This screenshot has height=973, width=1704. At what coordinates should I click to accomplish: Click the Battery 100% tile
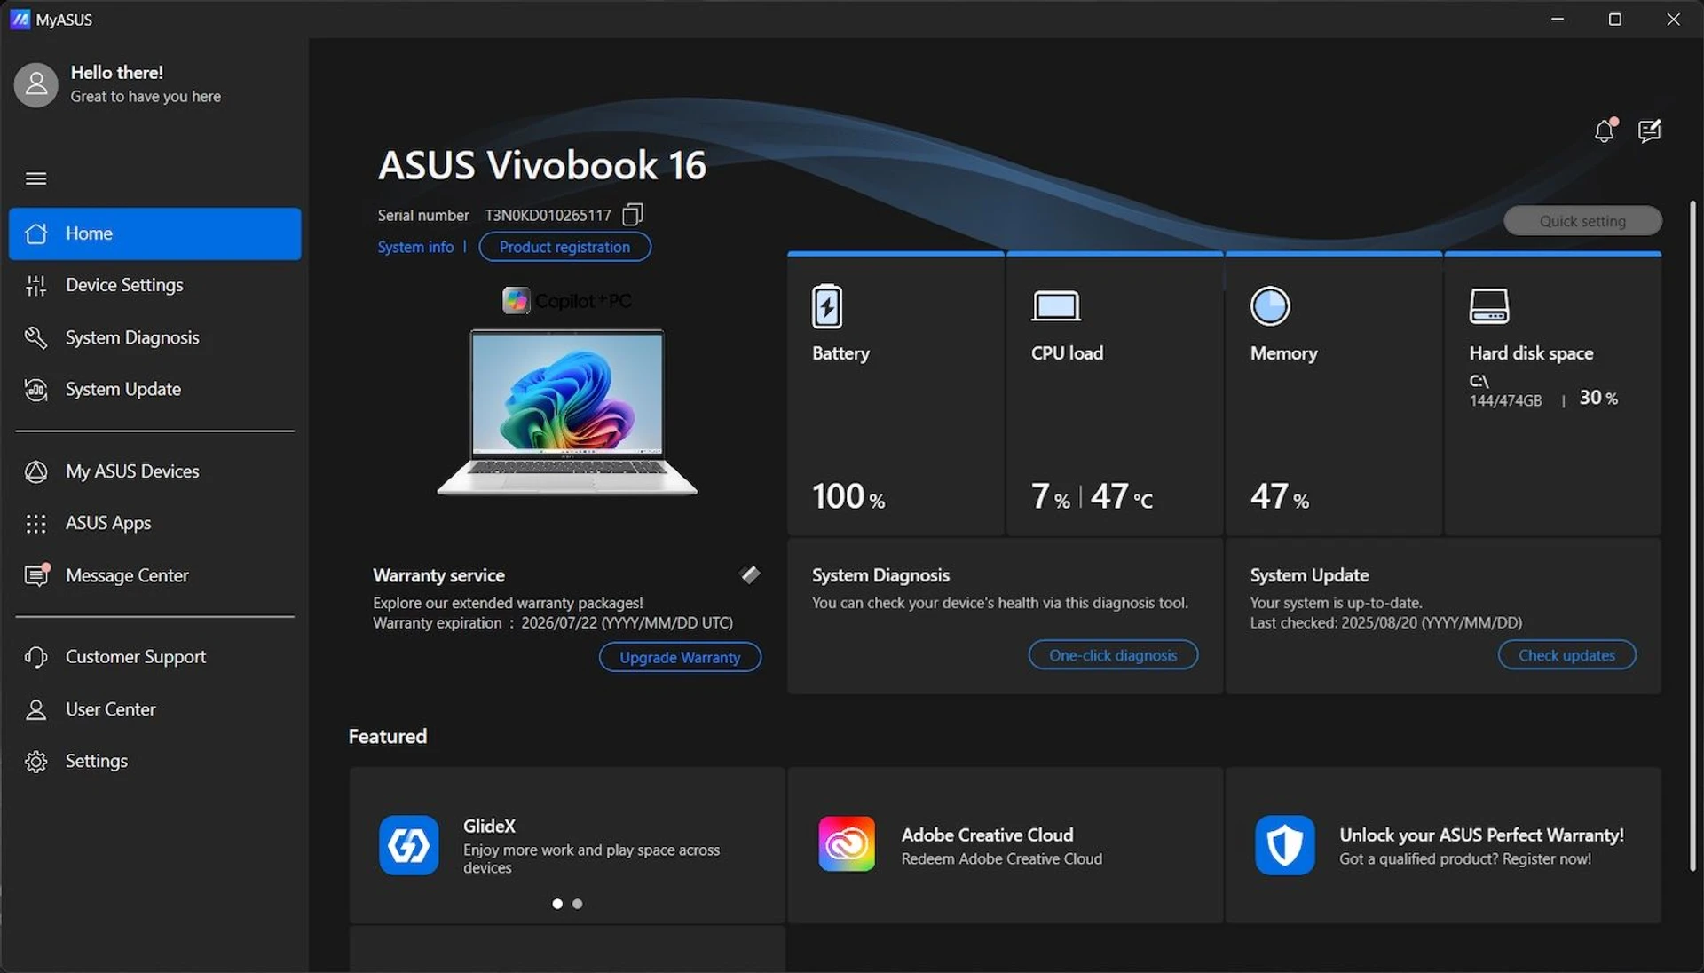coord(895,395)
